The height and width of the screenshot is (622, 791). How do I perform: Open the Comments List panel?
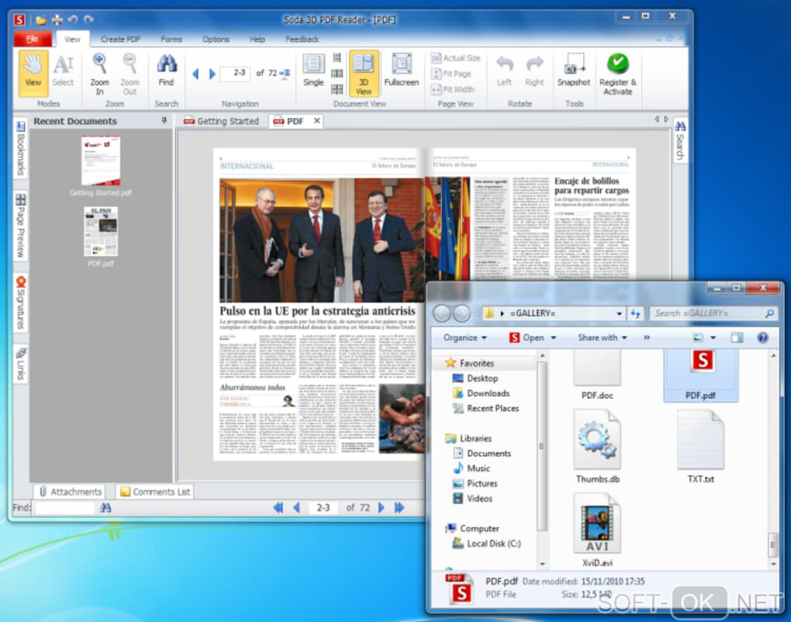(x=154, y=492)
